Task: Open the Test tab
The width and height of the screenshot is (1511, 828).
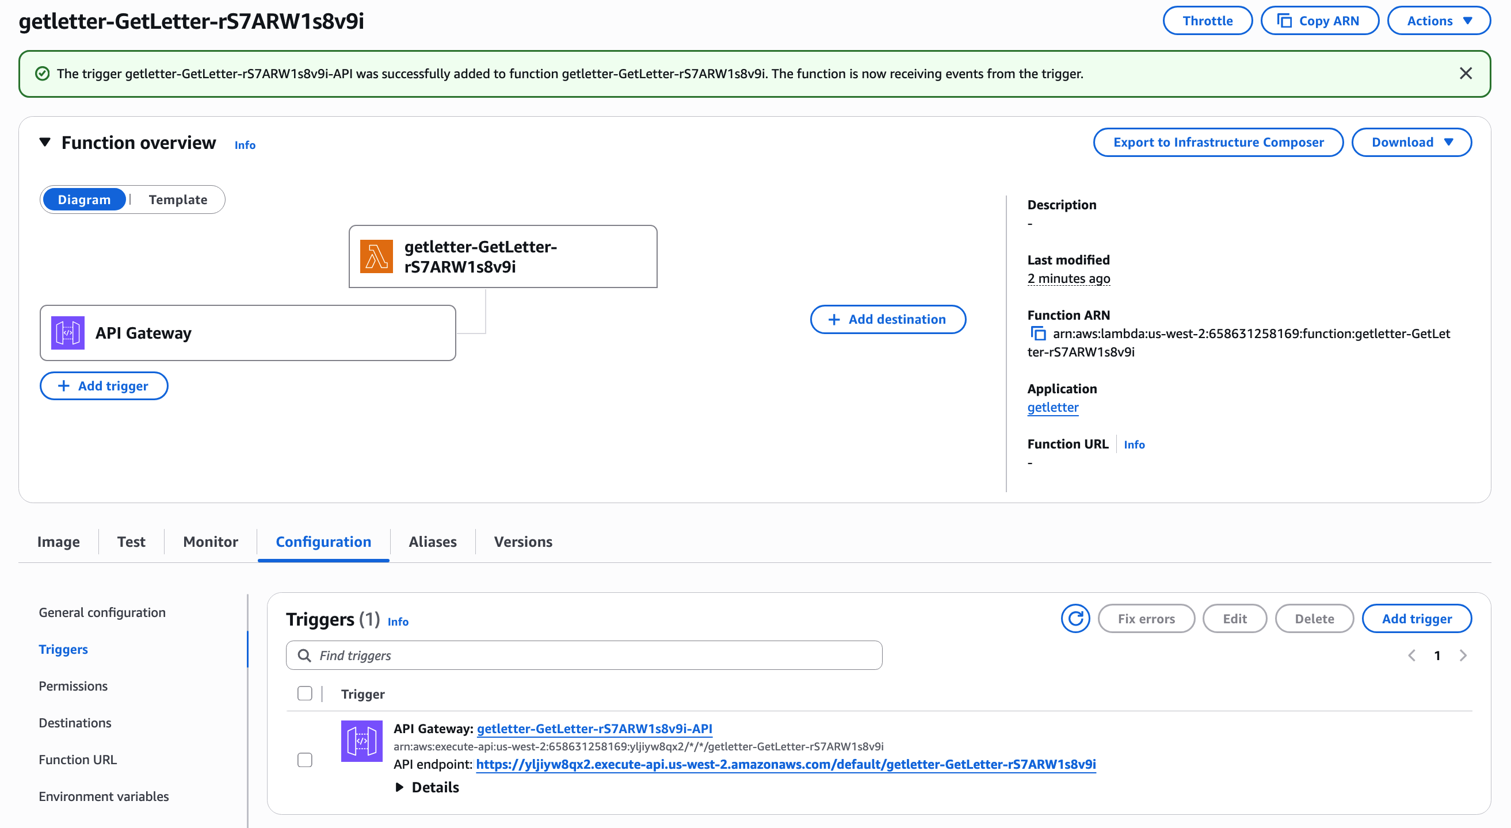Action: coord(131,542)
